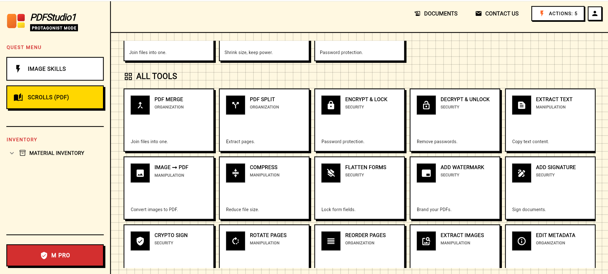Click the Edit Metadata info icon

522,241
